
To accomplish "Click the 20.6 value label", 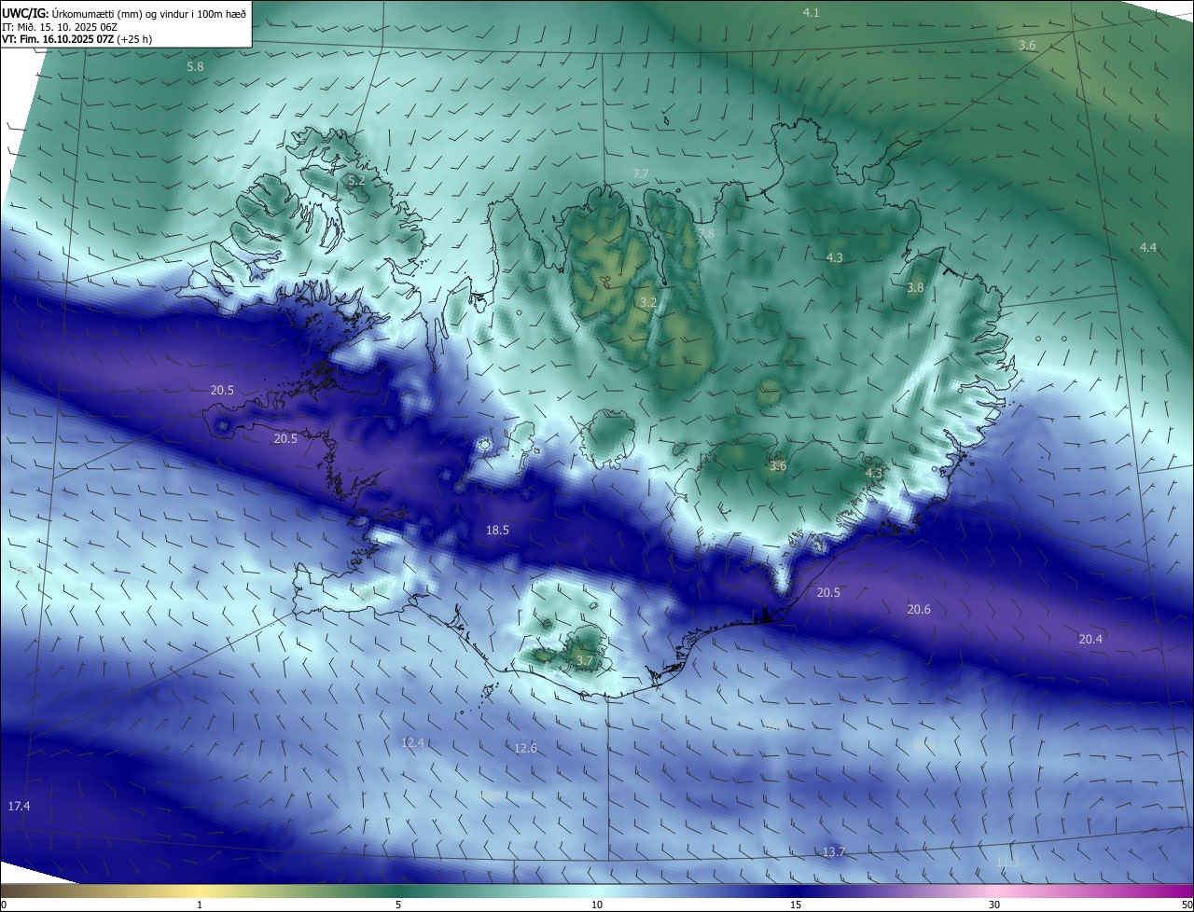I will click(919, 609).
